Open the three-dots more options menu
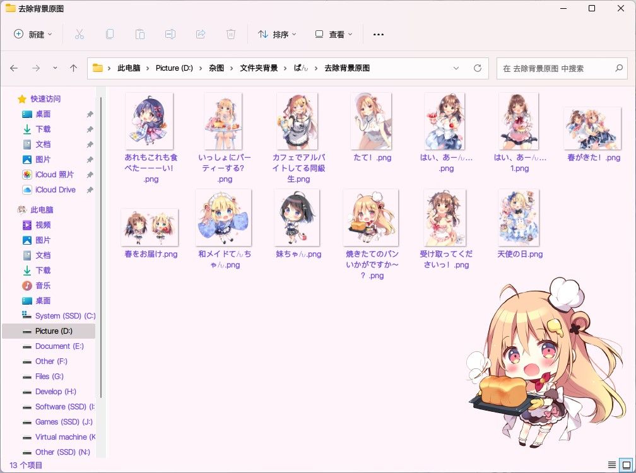Image resolution: width=636 pixels, height=473 pixels. click(379, 35)
